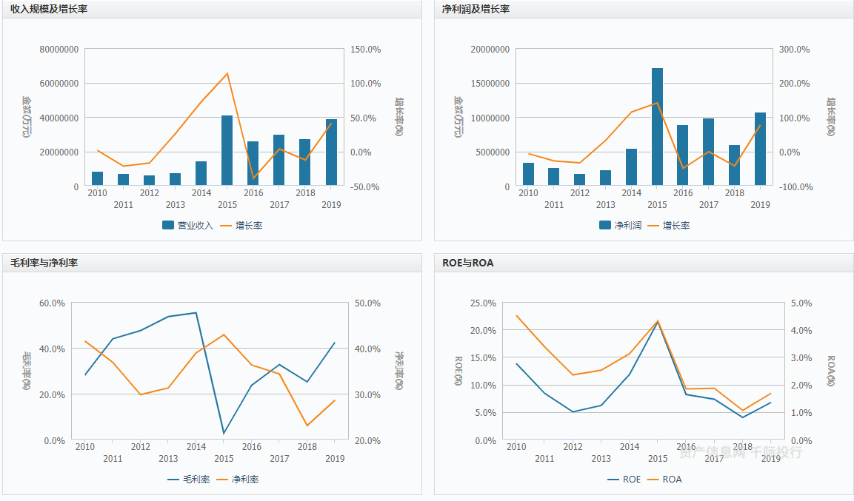Click the 2015 营业收入 bar
Viewport: 854px width, 501px height.
pyautogui.click(x=227, y=150)
